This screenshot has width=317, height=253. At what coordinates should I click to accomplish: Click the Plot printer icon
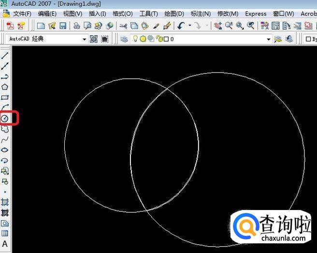click(x=77, y=26)
